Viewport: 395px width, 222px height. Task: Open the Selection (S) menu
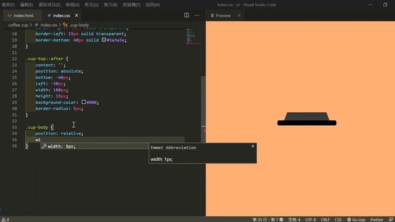49,5
